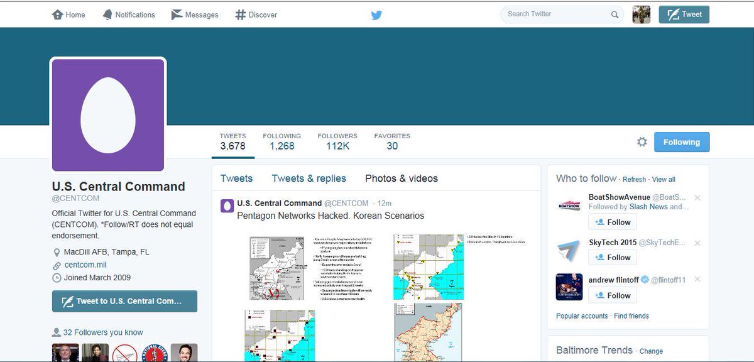The width and height of the screenshot is (754, 362).
Task: Change the Baltimore Trends location
Action: (651, 351)
